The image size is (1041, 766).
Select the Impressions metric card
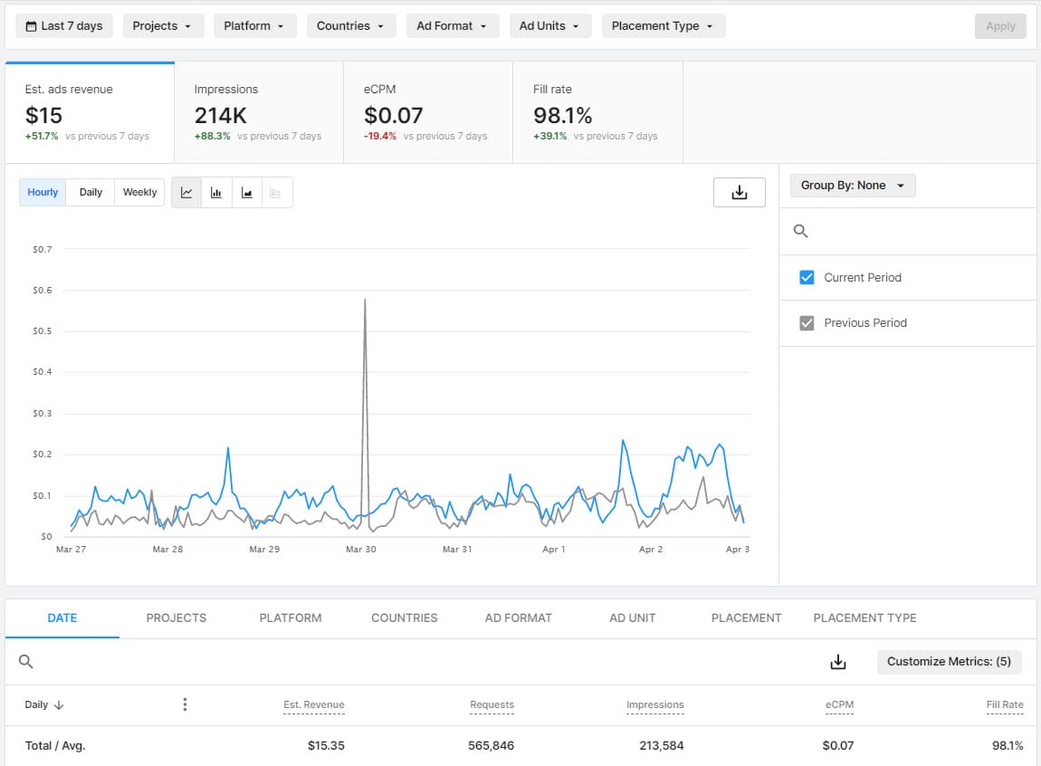point(258,112)
